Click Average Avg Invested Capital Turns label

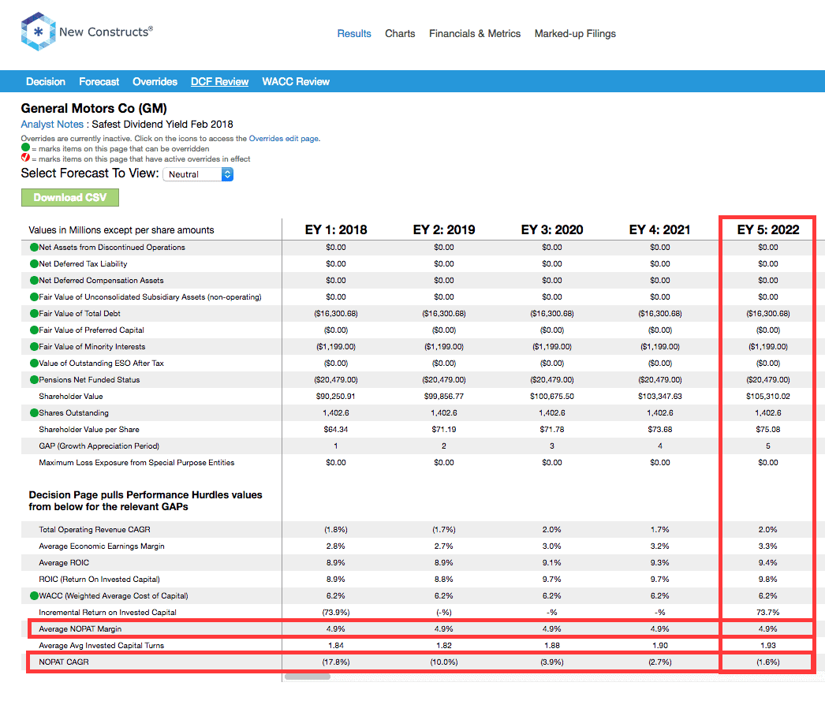pyautogui.click(x=102, y=646)
